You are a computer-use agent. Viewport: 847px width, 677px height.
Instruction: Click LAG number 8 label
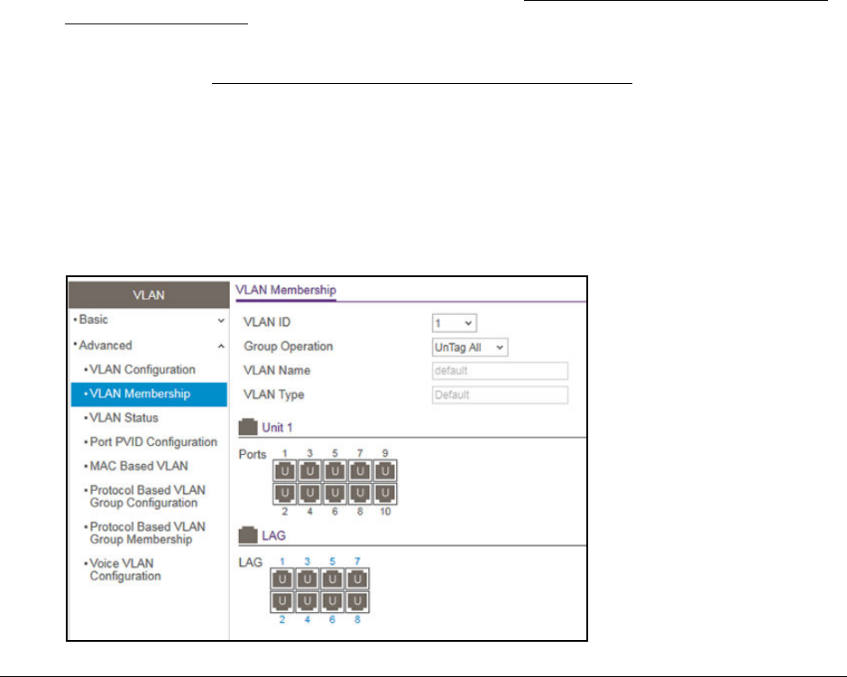tap(357, 620)
